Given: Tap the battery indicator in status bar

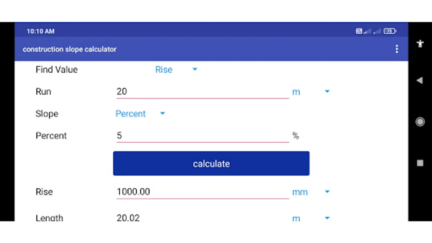Looking at the screenshot, I should (390, 31).
